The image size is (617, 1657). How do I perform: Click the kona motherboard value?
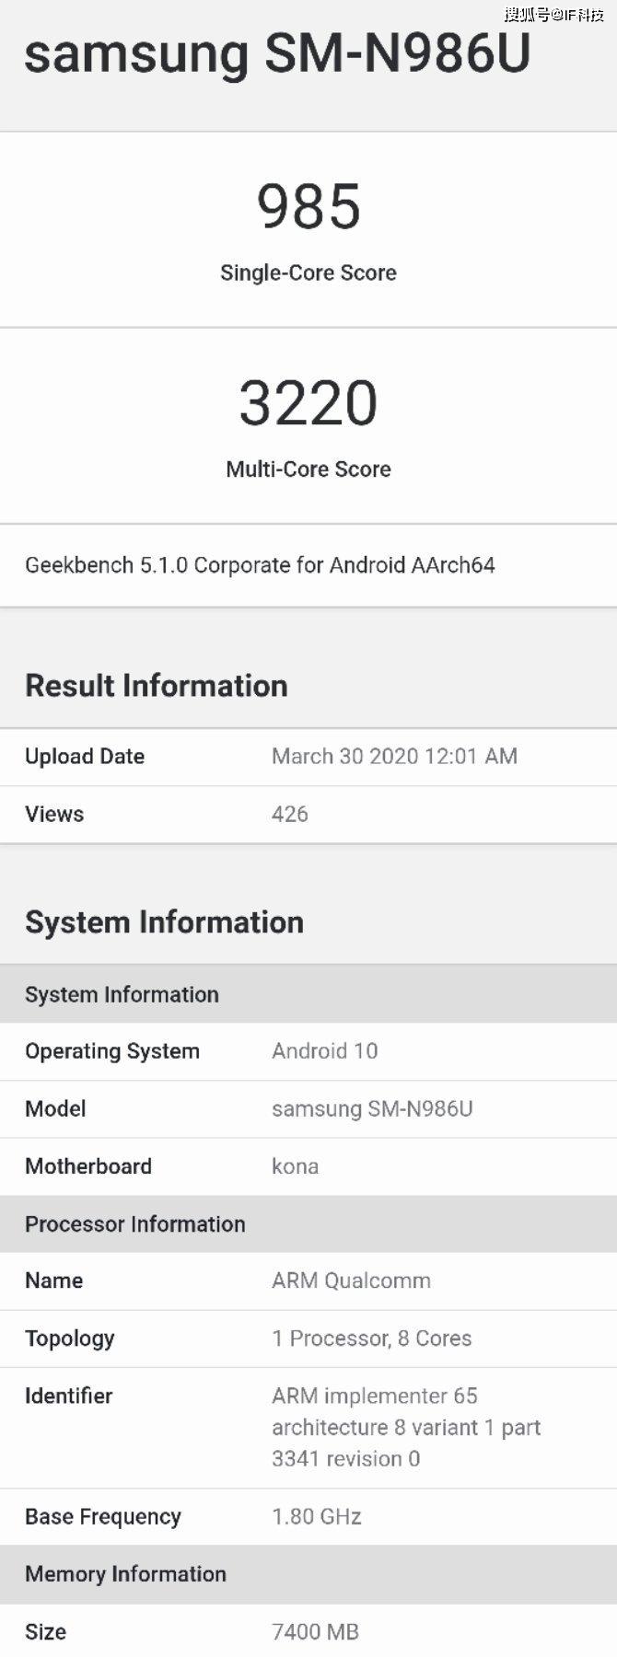pyautogui.click(x=296, y=1166)
